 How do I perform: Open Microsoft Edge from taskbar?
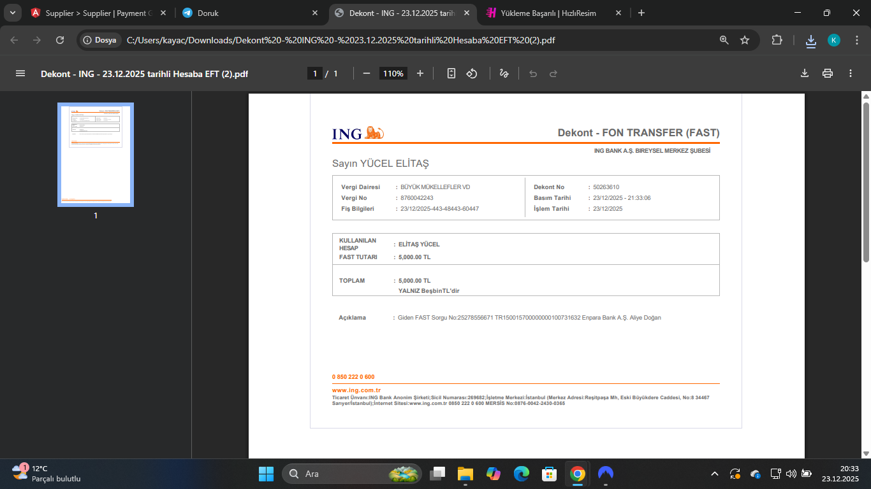522,474
